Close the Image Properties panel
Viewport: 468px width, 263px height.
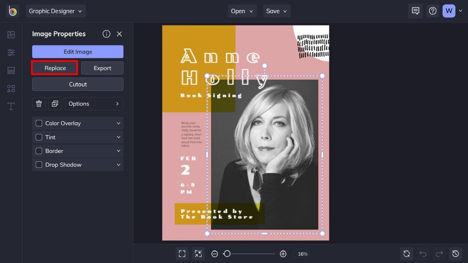pyautogui.click(x=119, y=34)
